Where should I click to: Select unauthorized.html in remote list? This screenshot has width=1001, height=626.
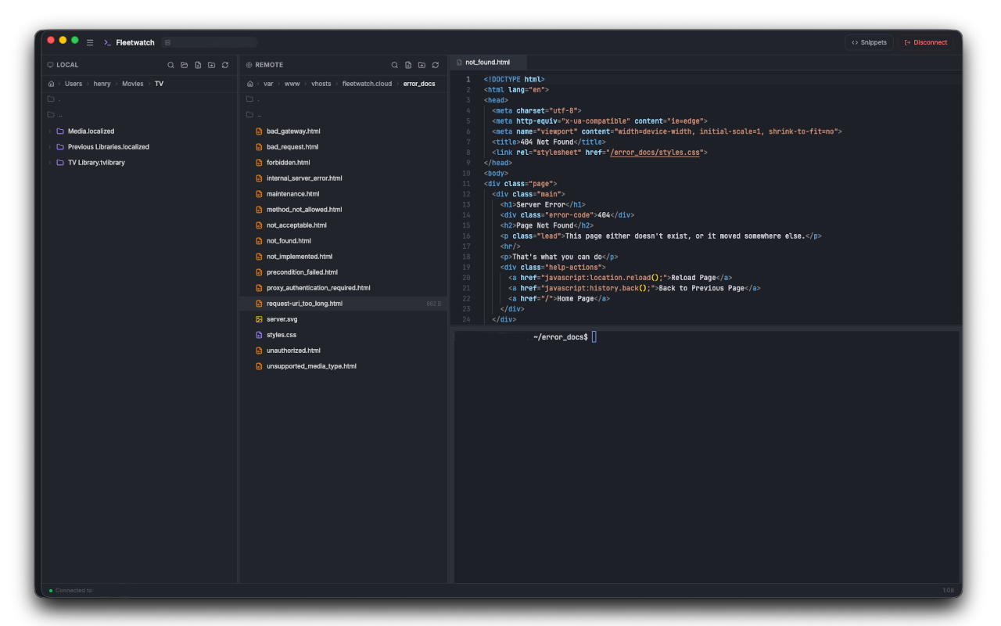(343, 351)
